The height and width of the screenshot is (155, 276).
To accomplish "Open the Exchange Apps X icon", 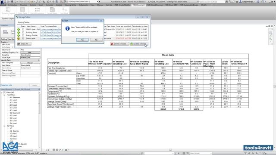I will [x=258, y=2].
